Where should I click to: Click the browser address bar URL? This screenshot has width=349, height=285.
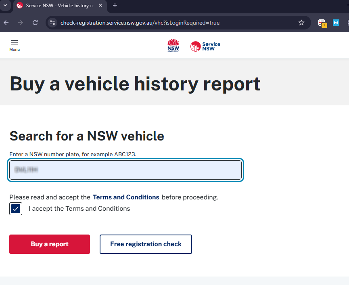tap(140, 23)
